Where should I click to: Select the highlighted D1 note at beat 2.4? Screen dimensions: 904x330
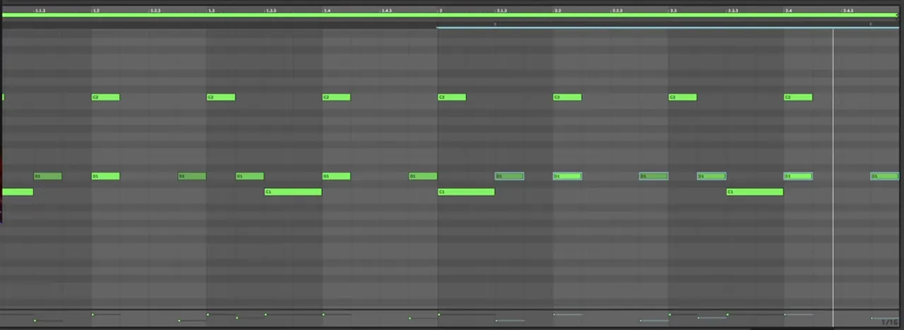[x=798, y=176]
